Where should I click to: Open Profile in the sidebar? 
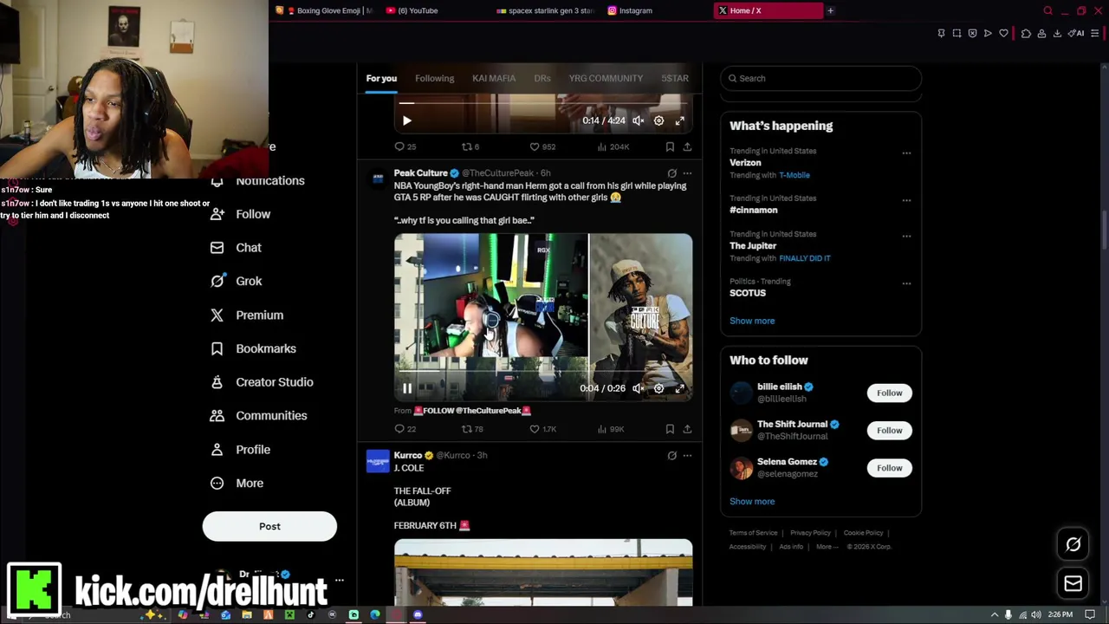click(x=240, y=449)
